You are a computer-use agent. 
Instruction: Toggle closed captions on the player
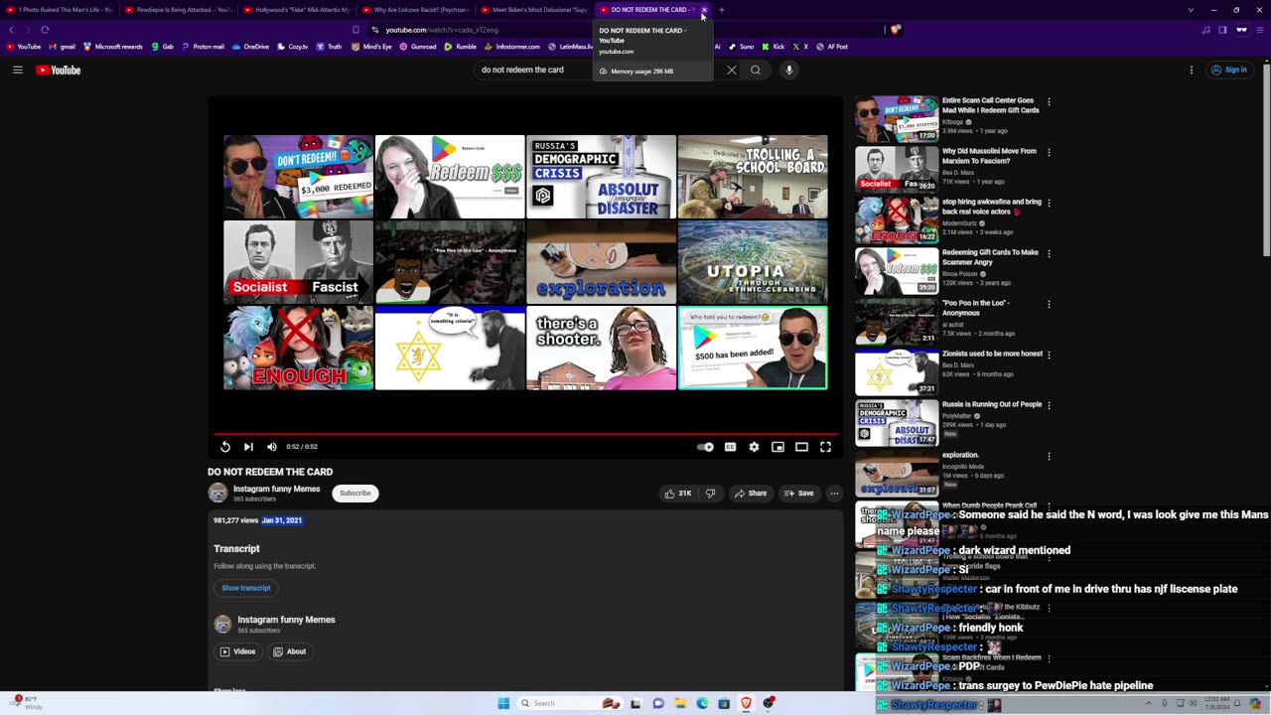(x=730, y=447)
